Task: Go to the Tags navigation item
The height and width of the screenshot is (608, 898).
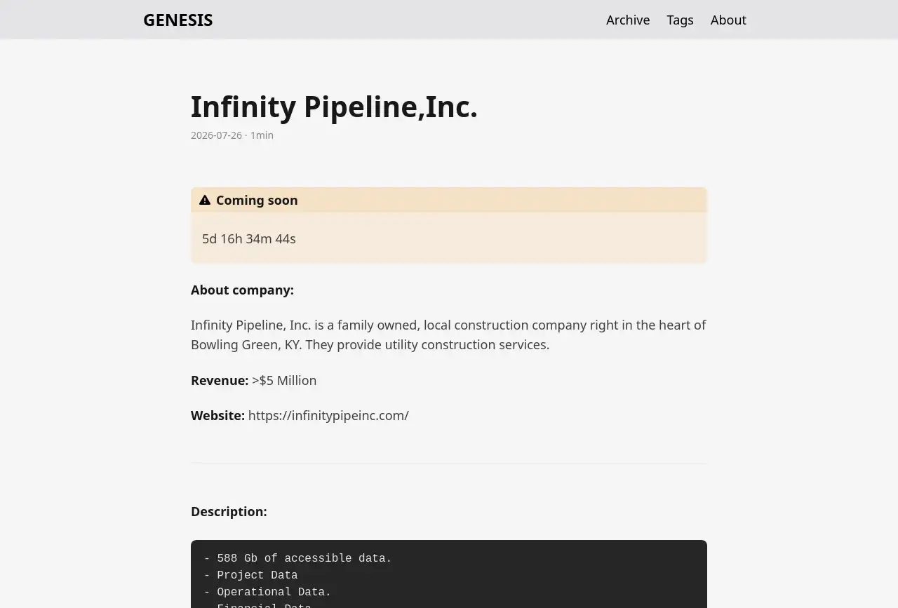Action: 680,20
